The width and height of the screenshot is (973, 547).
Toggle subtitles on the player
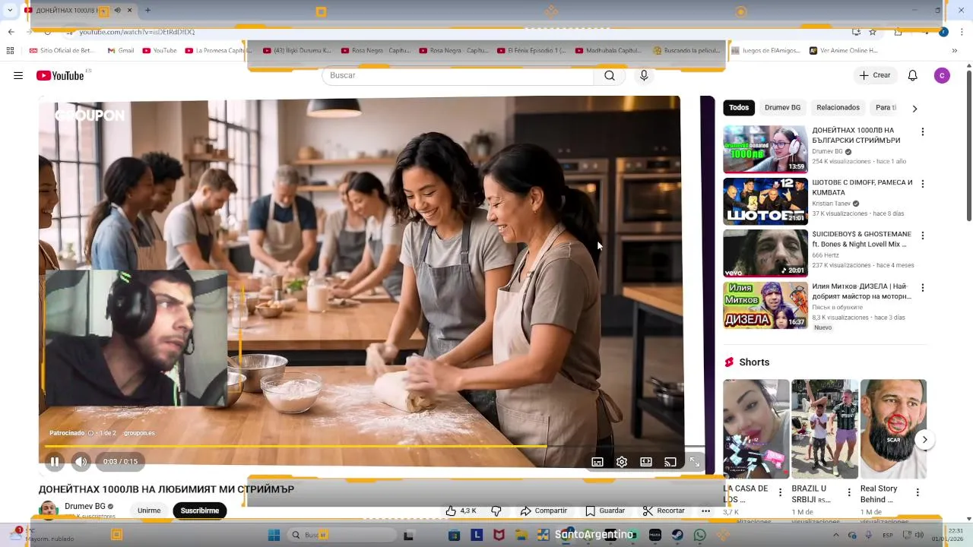597,462
